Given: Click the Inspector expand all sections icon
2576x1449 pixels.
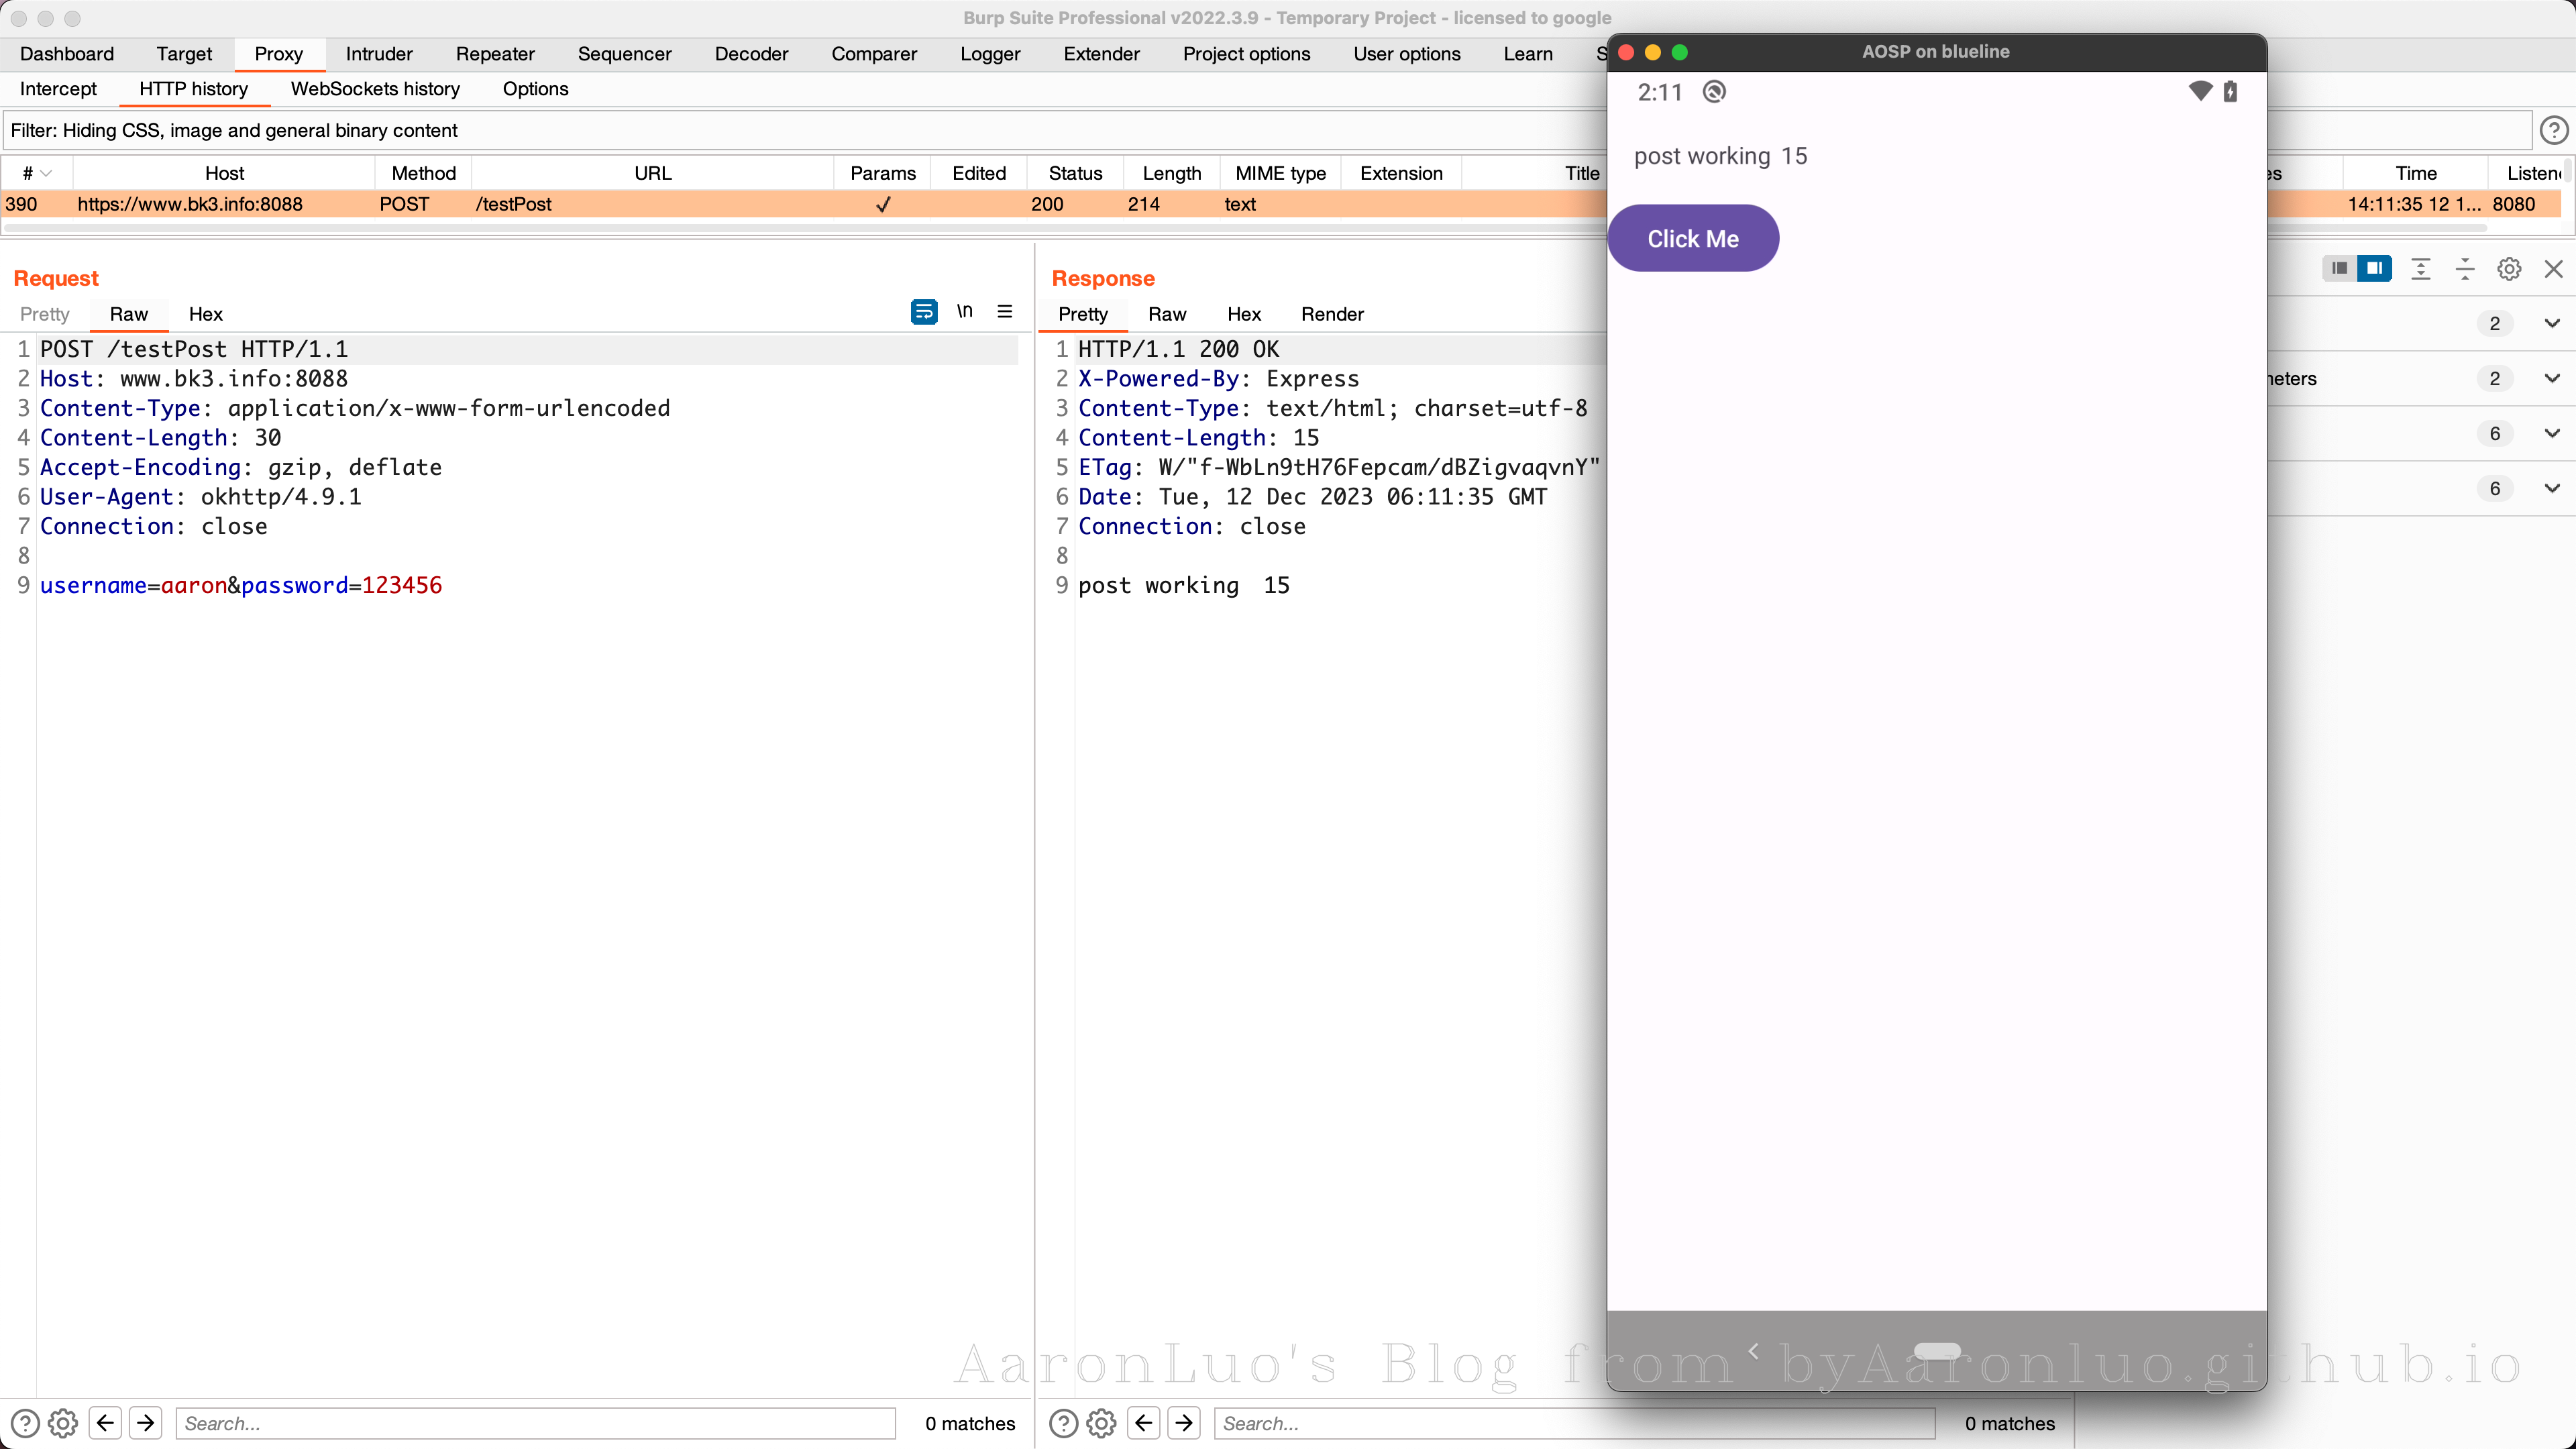Looking at the screenshot, I should [2420, 268].
